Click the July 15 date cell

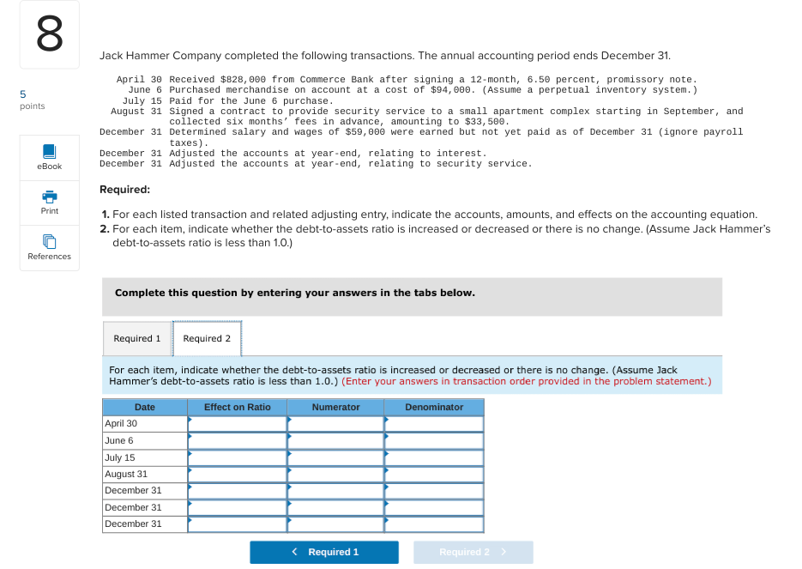[145, 457]
